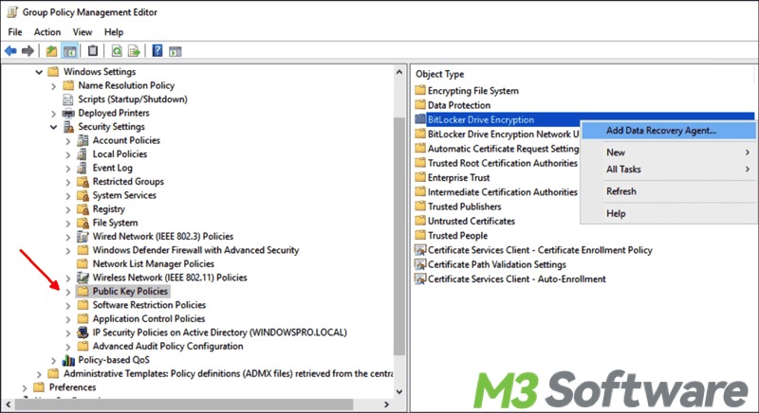This screenshot has width=759, height=413.
Task: Click the Local Policies icon
Action: (83, 154)
